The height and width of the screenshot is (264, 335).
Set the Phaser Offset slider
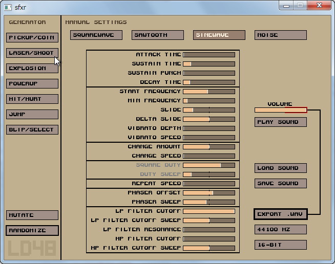coord(209,193)
